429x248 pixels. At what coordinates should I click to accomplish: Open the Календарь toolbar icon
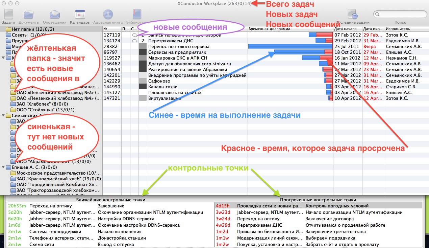[80, 15]
